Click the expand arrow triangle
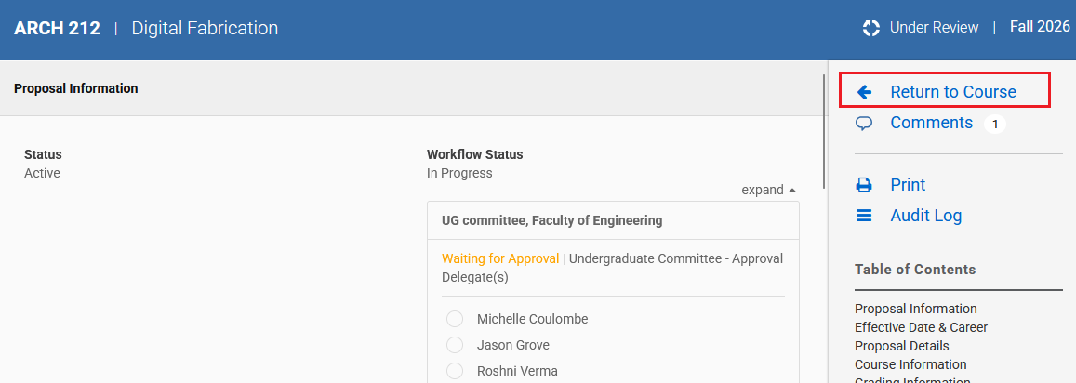 pos(792,190)
